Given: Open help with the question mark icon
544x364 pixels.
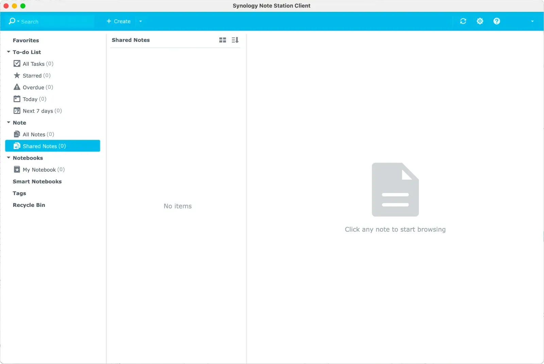Looking at the screenshot, I should [x=496, y=21].
